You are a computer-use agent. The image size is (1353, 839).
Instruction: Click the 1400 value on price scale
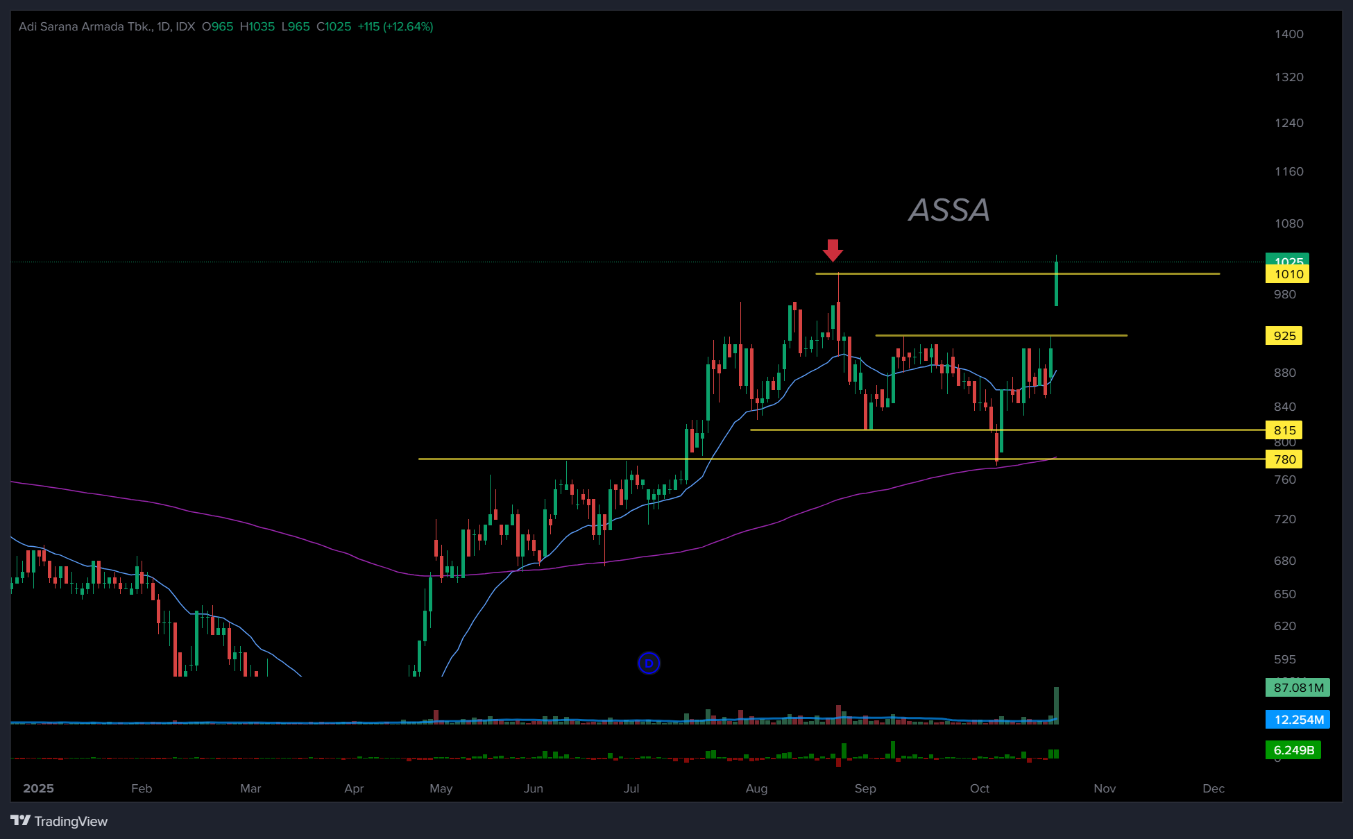tap(1288, 34)
